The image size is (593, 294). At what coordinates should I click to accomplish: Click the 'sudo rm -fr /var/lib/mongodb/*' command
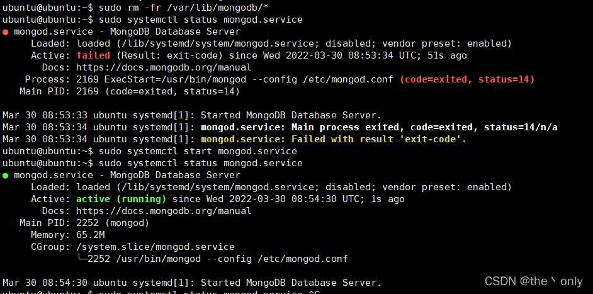184,8
